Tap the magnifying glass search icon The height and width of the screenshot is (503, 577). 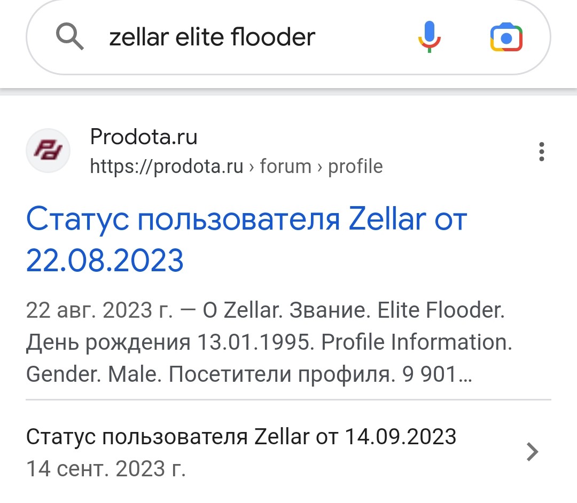coord(70,37)
